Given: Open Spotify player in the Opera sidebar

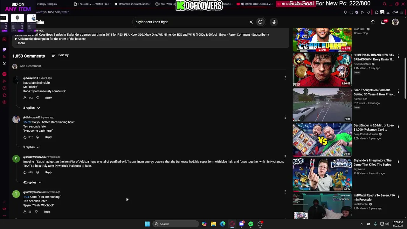Looking at the screenshot, I should (4, 74).
